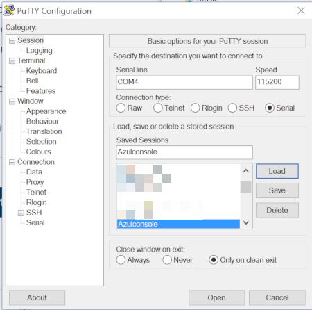Collapse the Terminal tree node
312x310 pixels.
[12, 61]
